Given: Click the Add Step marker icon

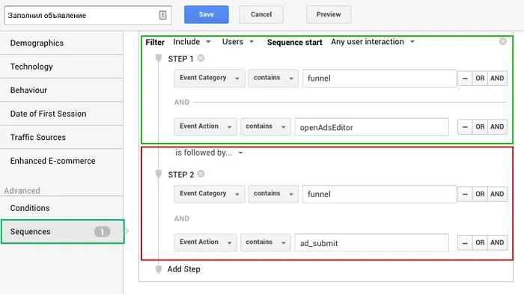Looking at the screenshot, I should [159, 269].
